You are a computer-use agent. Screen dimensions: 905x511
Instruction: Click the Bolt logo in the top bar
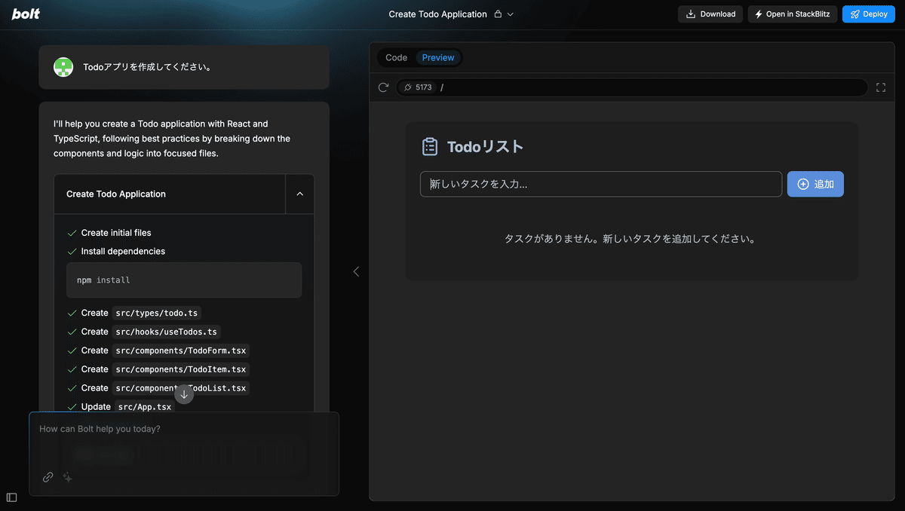click(x=25, y=14)
